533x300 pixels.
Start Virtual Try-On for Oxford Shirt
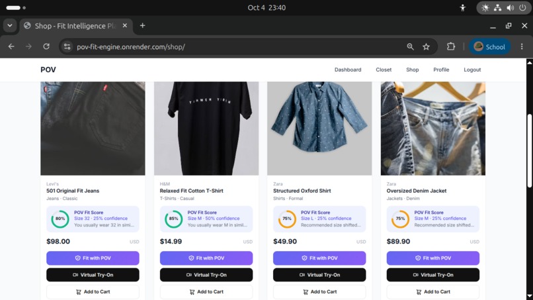[x=319, y=275]
